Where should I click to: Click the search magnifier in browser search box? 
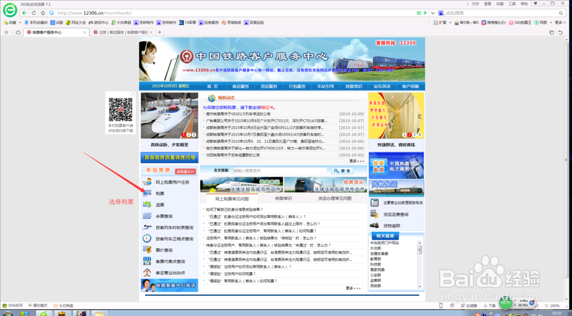pyautogui.click(x=561, y=13)
